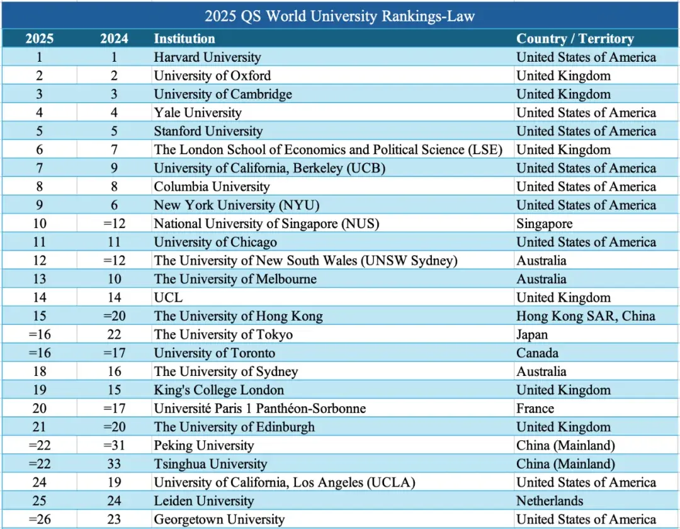Select the Stanford University entry
The height and width of the screenshot is (529, 680).
point(207,131)
